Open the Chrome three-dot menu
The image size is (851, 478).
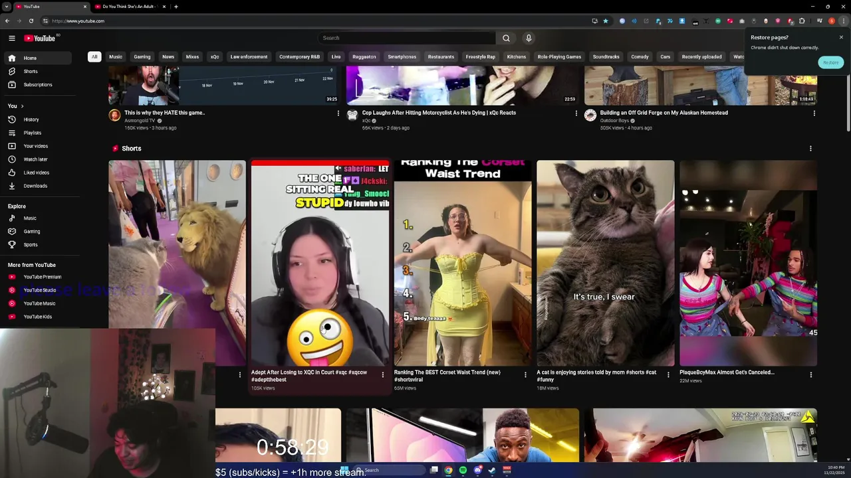tap(843, 21)
